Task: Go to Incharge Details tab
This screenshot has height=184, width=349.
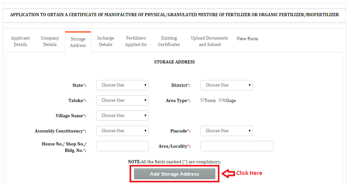Action: pos(106,41)
